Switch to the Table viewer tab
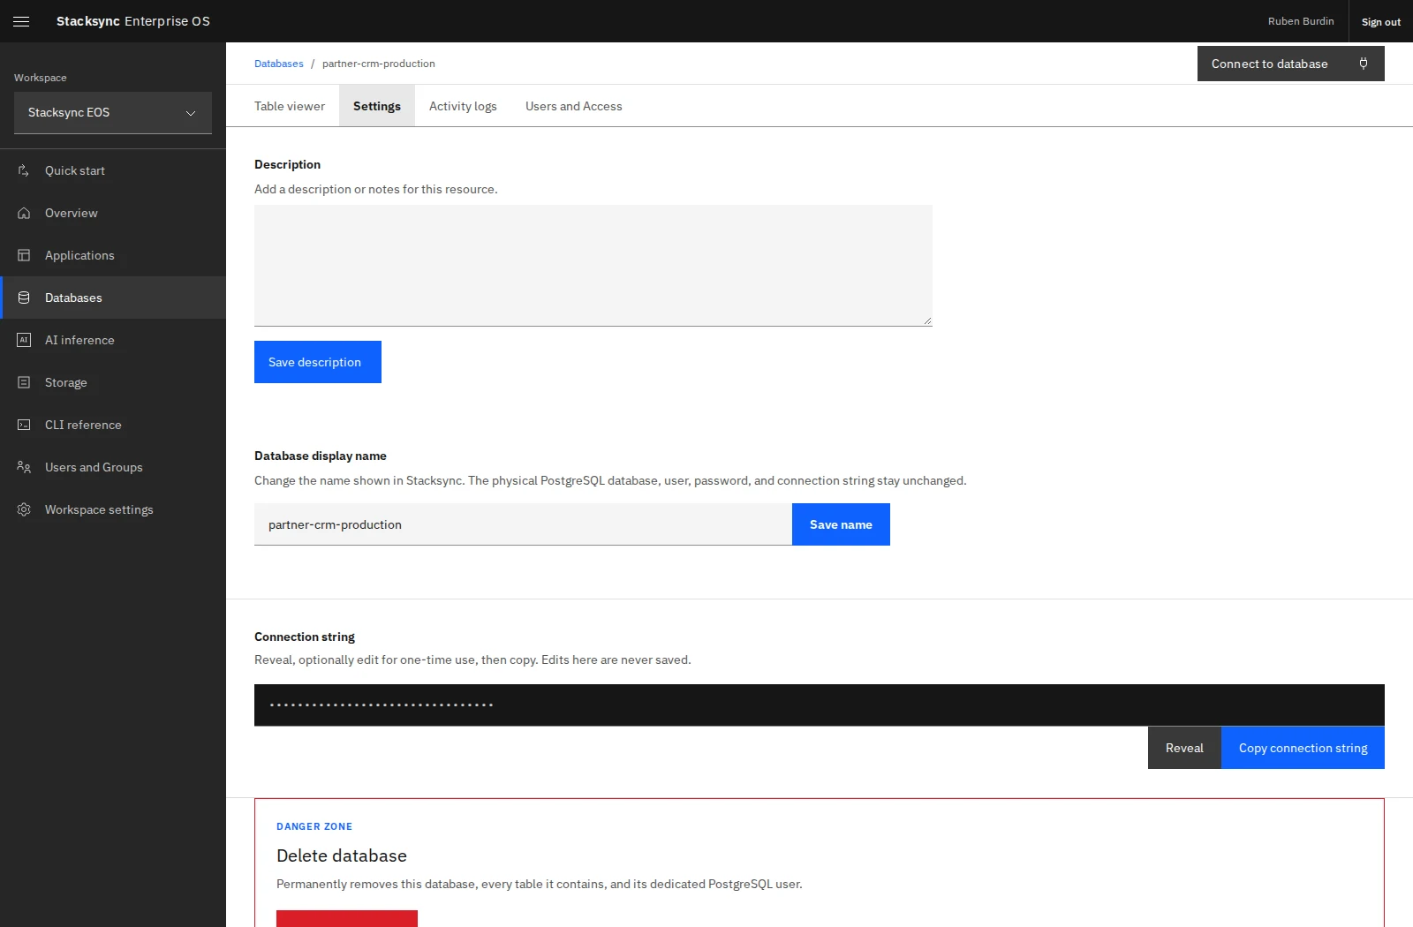1413x927 pixels. point(290,106)
